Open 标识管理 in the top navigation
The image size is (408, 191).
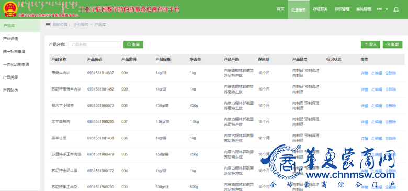tap(342, 9)
